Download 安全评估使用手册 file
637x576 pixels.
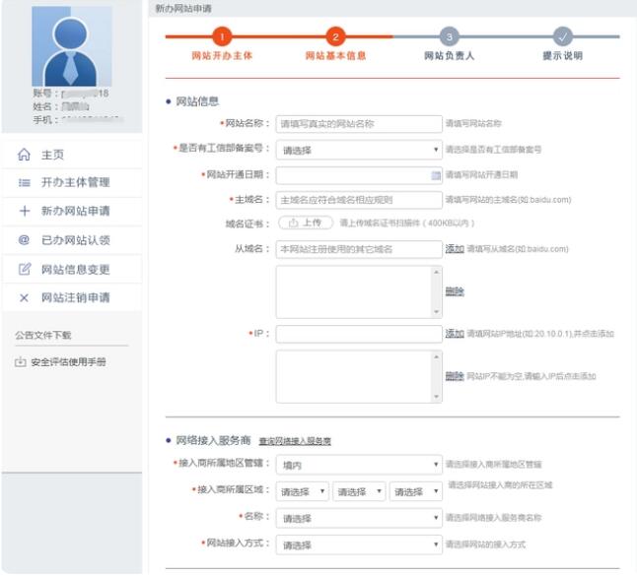point(68,361)
